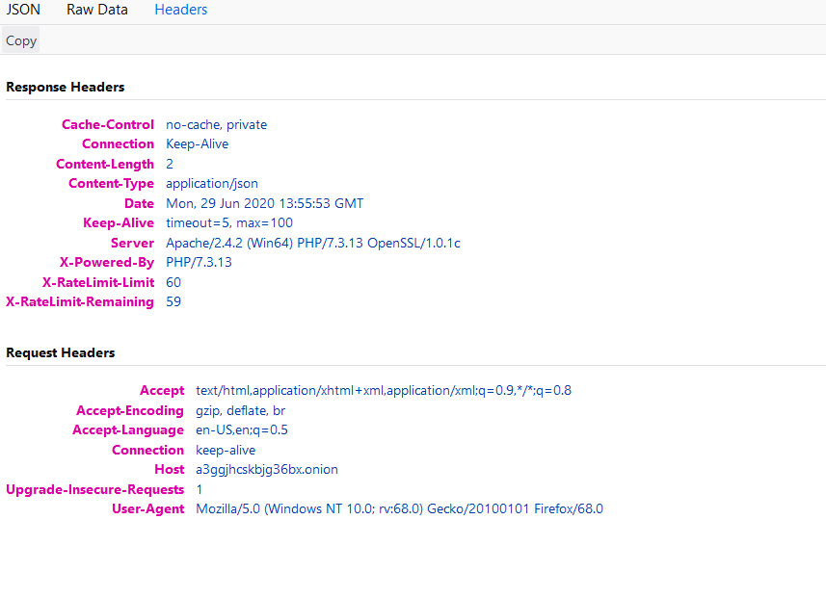Viewport: 826px width, 598px height.
Task: Click the Copy button
Action: point(21,40)
